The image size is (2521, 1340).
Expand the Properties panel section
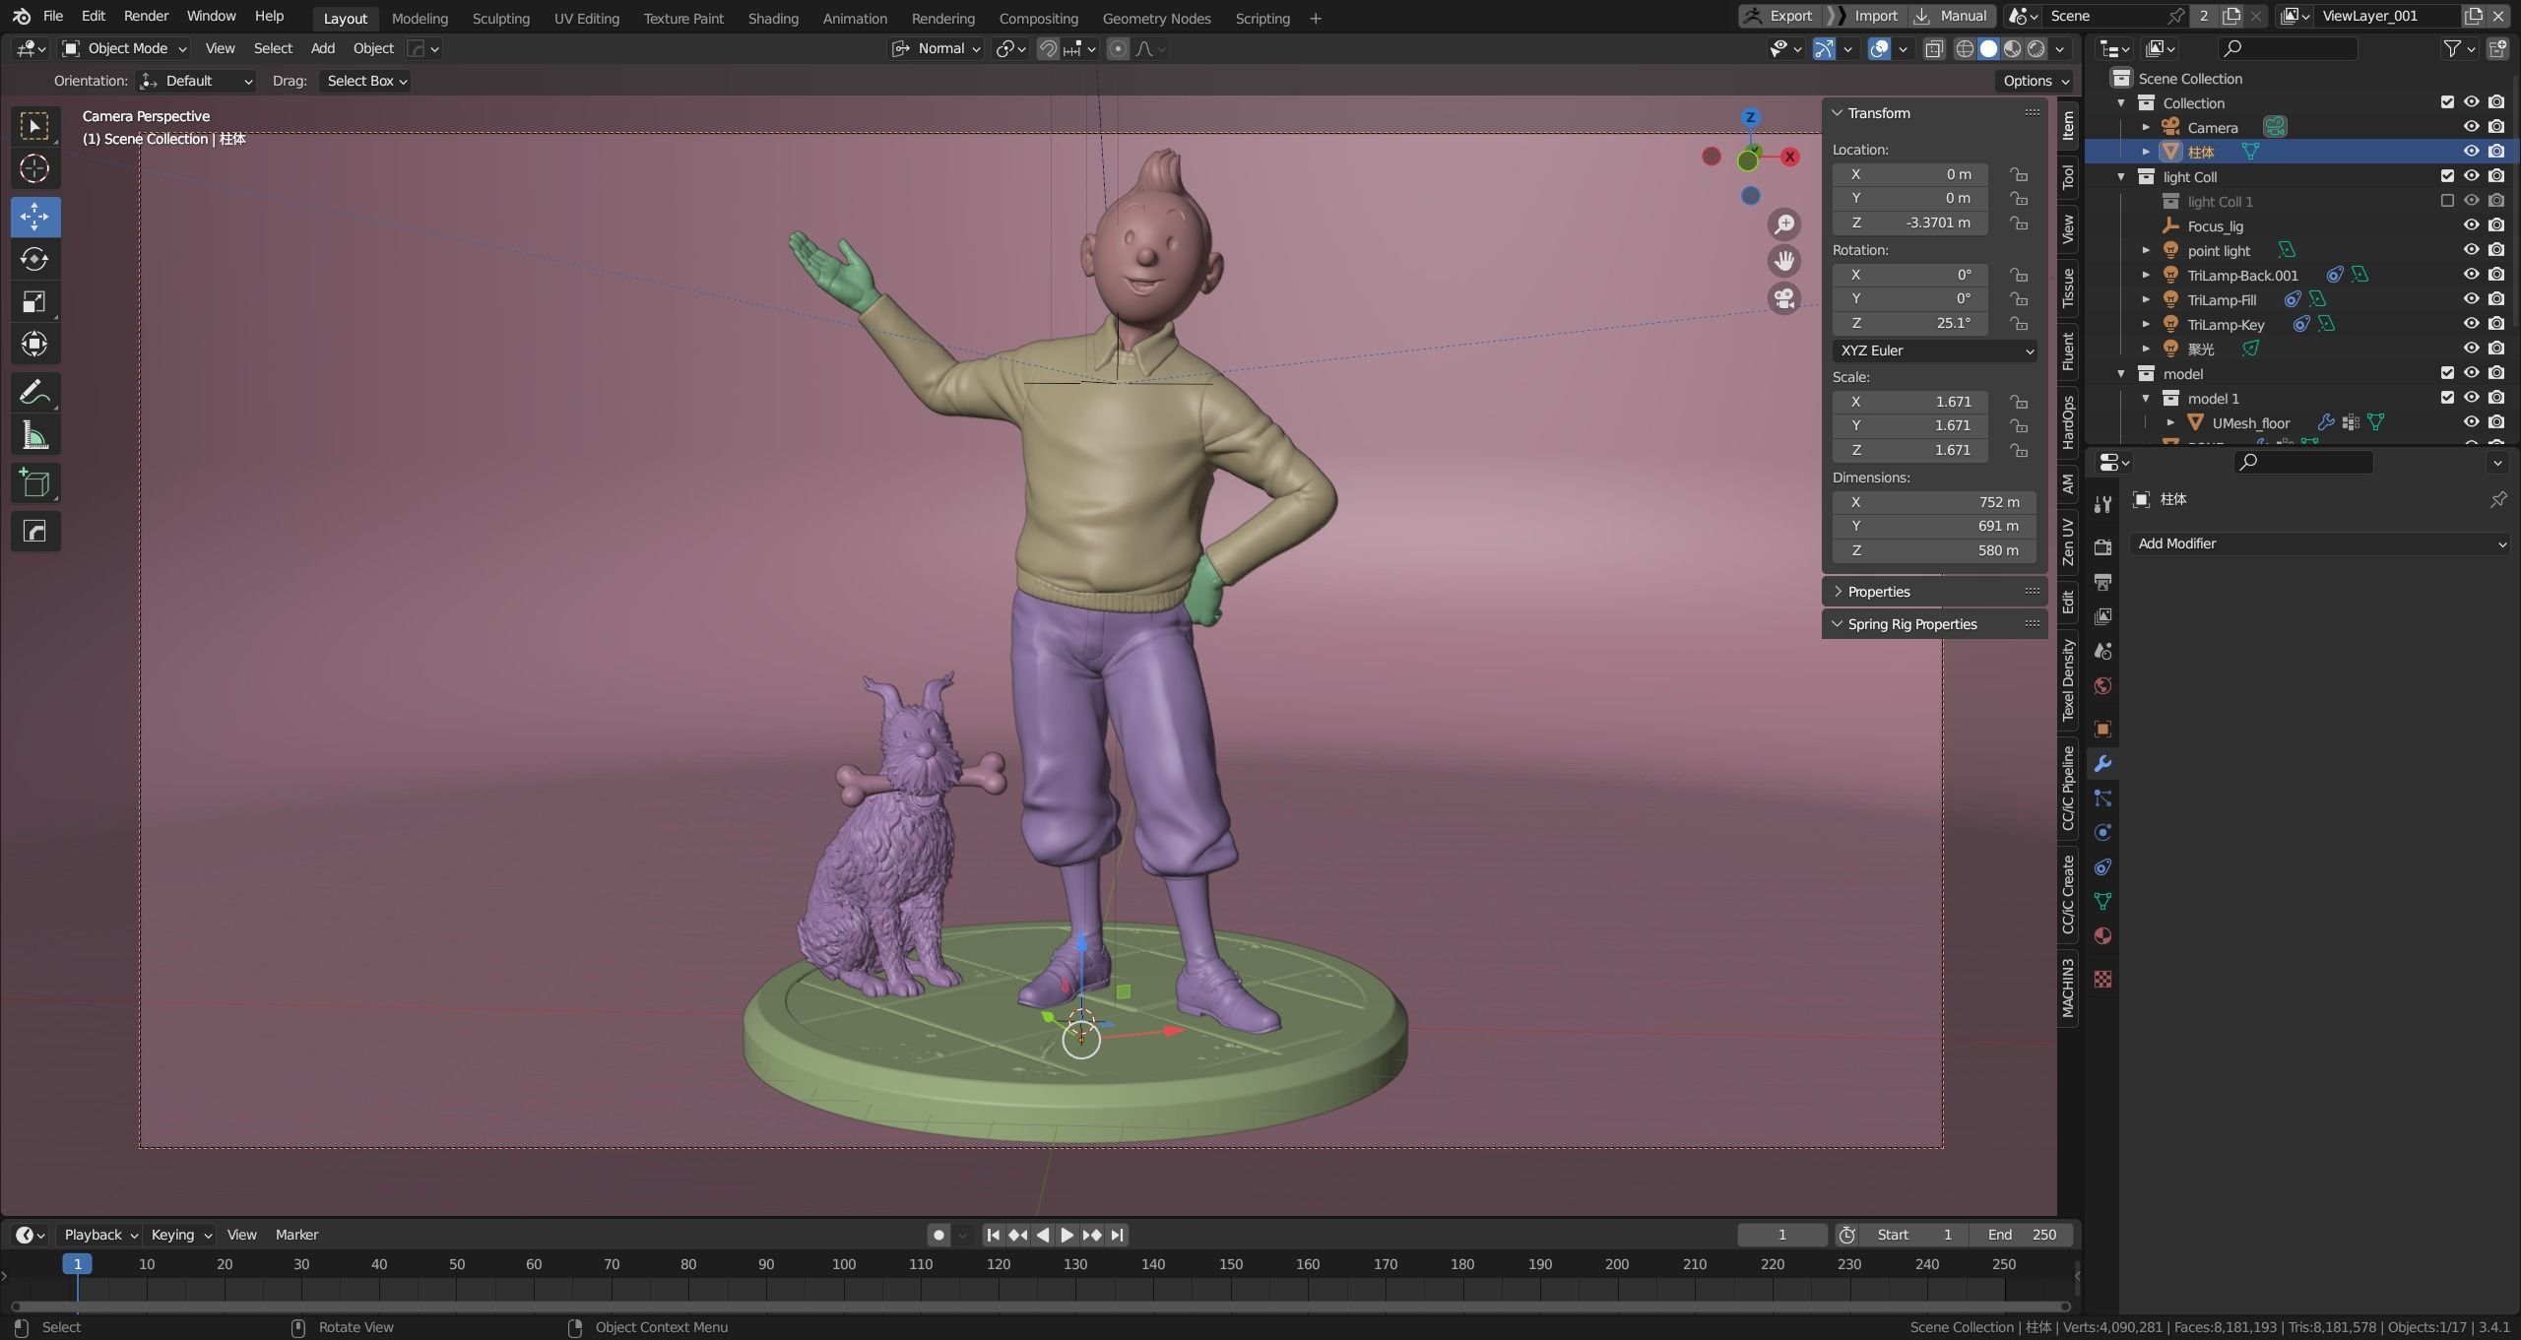pyautogui.click(x=1878, y=592)
